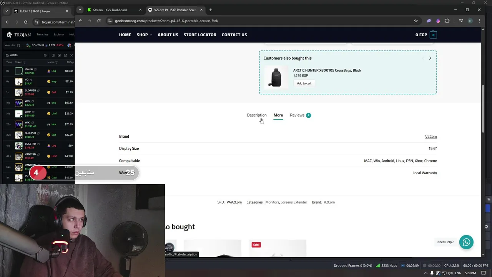
Task: Open a new tab in the front Chrome window
Action: 210,10
